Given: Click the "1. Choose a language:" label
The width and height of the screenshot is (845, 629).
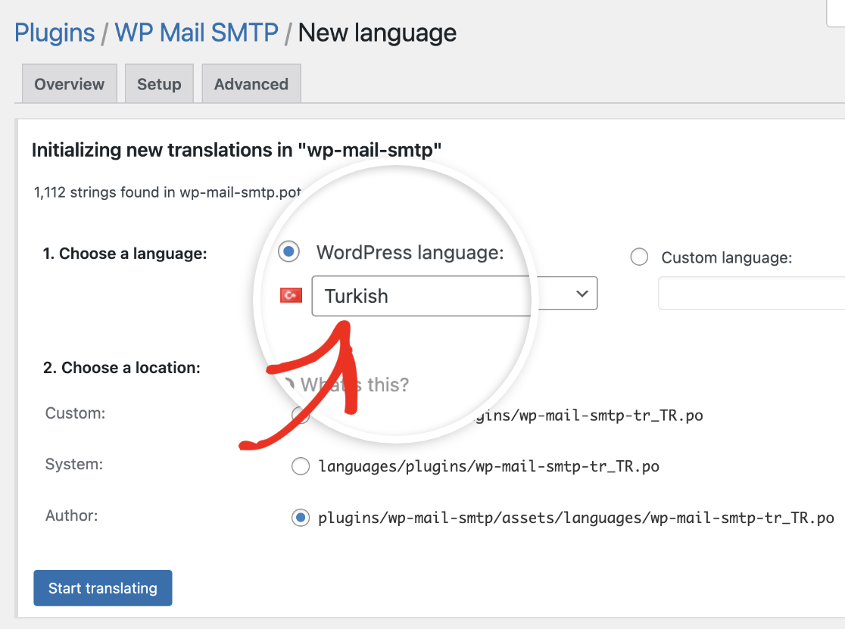Looking at the screenshot, I should (x=125, y=254).
